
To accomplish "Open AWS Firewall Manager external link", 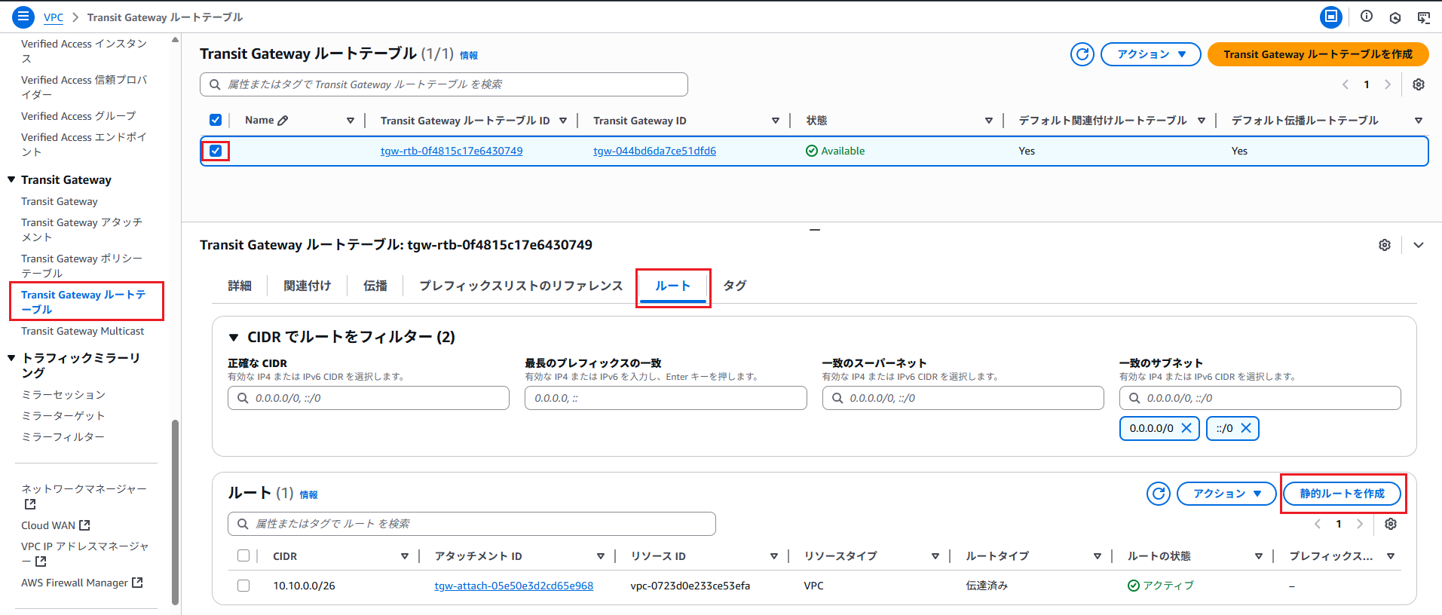I will point(82,583).
